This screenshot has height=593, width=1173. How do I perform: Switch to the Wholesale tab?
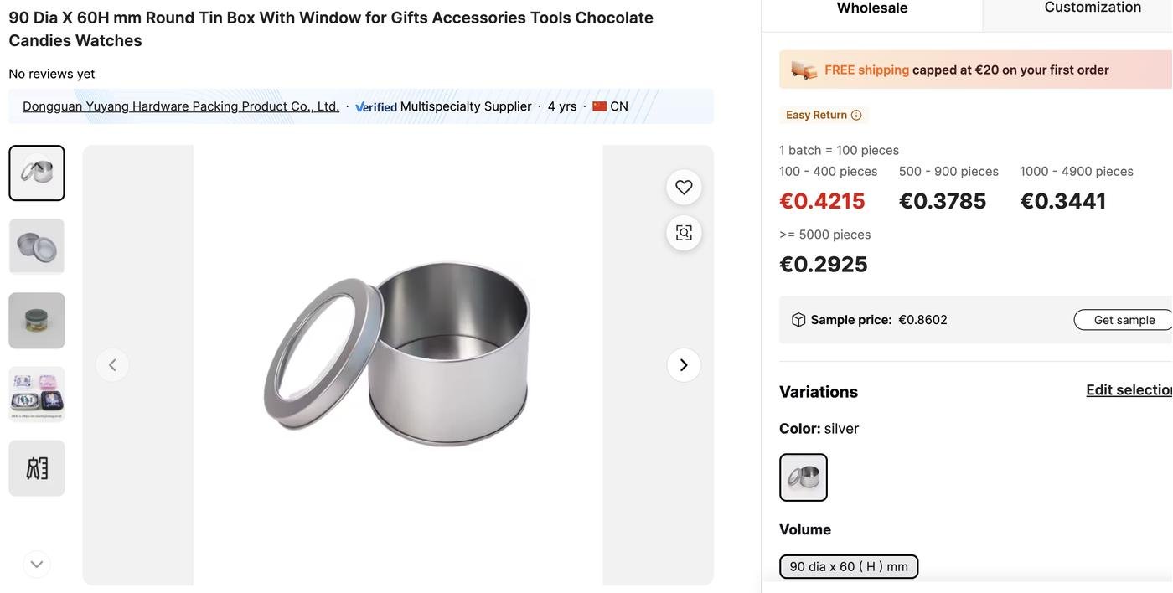pyautogui.click(x=872, y=8)
